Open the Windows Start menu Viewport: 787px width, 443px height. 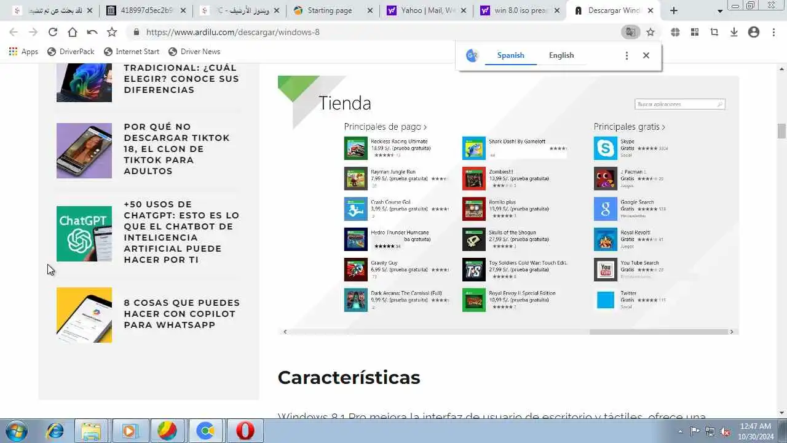click(16, 431)
